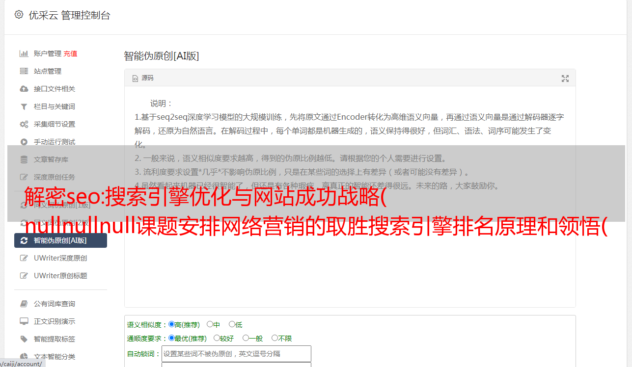Click red 充值 recharge link
Viewport: 632px width, 367px height.
click(x=70, y=53)
